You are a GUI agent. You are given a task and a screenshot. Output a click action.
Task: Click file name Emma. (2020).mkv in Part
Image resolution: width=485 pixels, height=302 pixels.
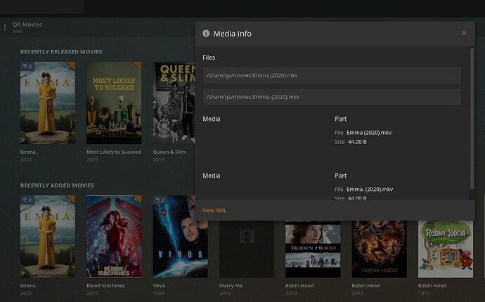point(370,189)
